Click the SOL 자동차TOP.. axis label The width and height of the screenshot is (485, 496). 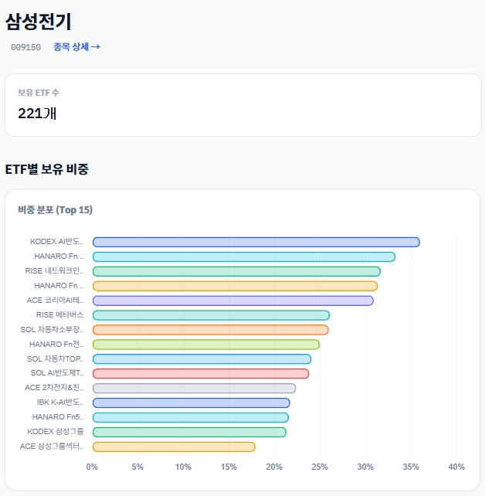pos(56,358)
